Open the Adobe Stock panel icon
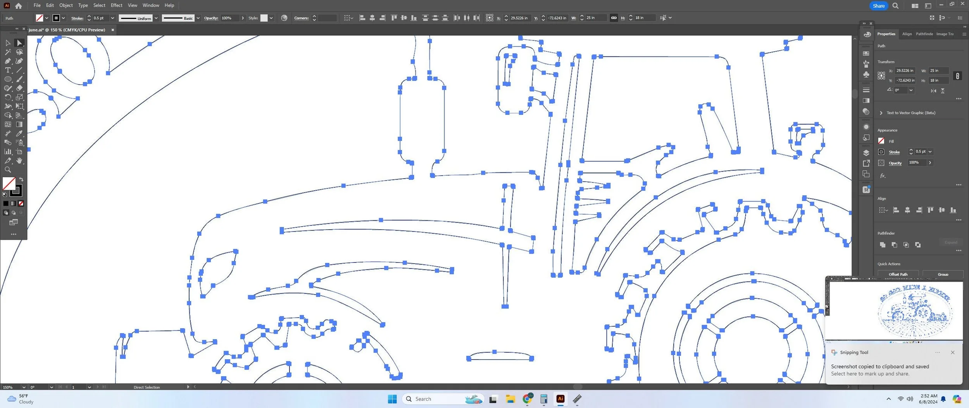Viewport: 969px width, 408px height. 866,189
